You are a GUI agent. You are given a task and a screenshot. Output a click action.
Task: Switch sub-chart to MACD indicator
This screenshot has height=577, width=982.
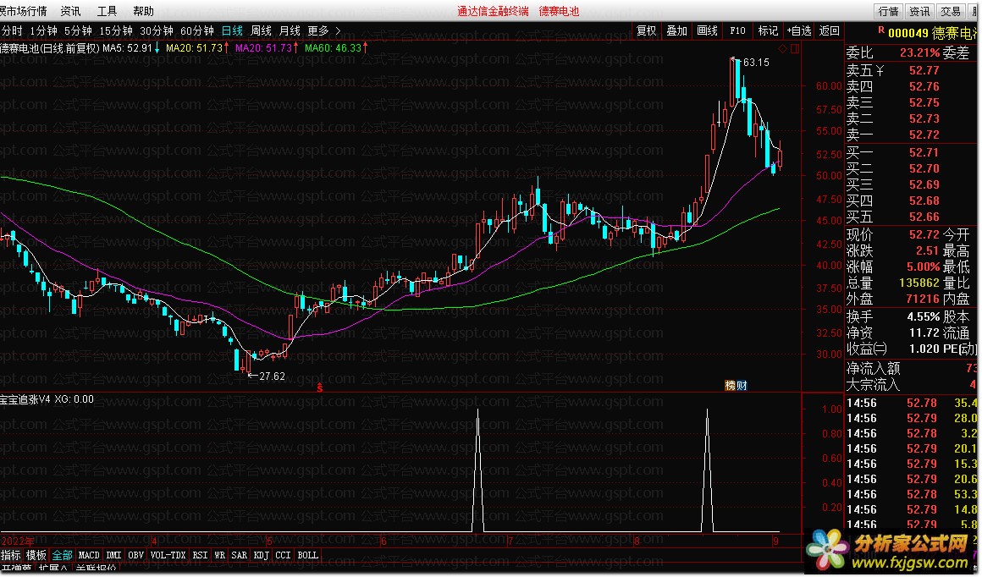[x=89, y=555]
